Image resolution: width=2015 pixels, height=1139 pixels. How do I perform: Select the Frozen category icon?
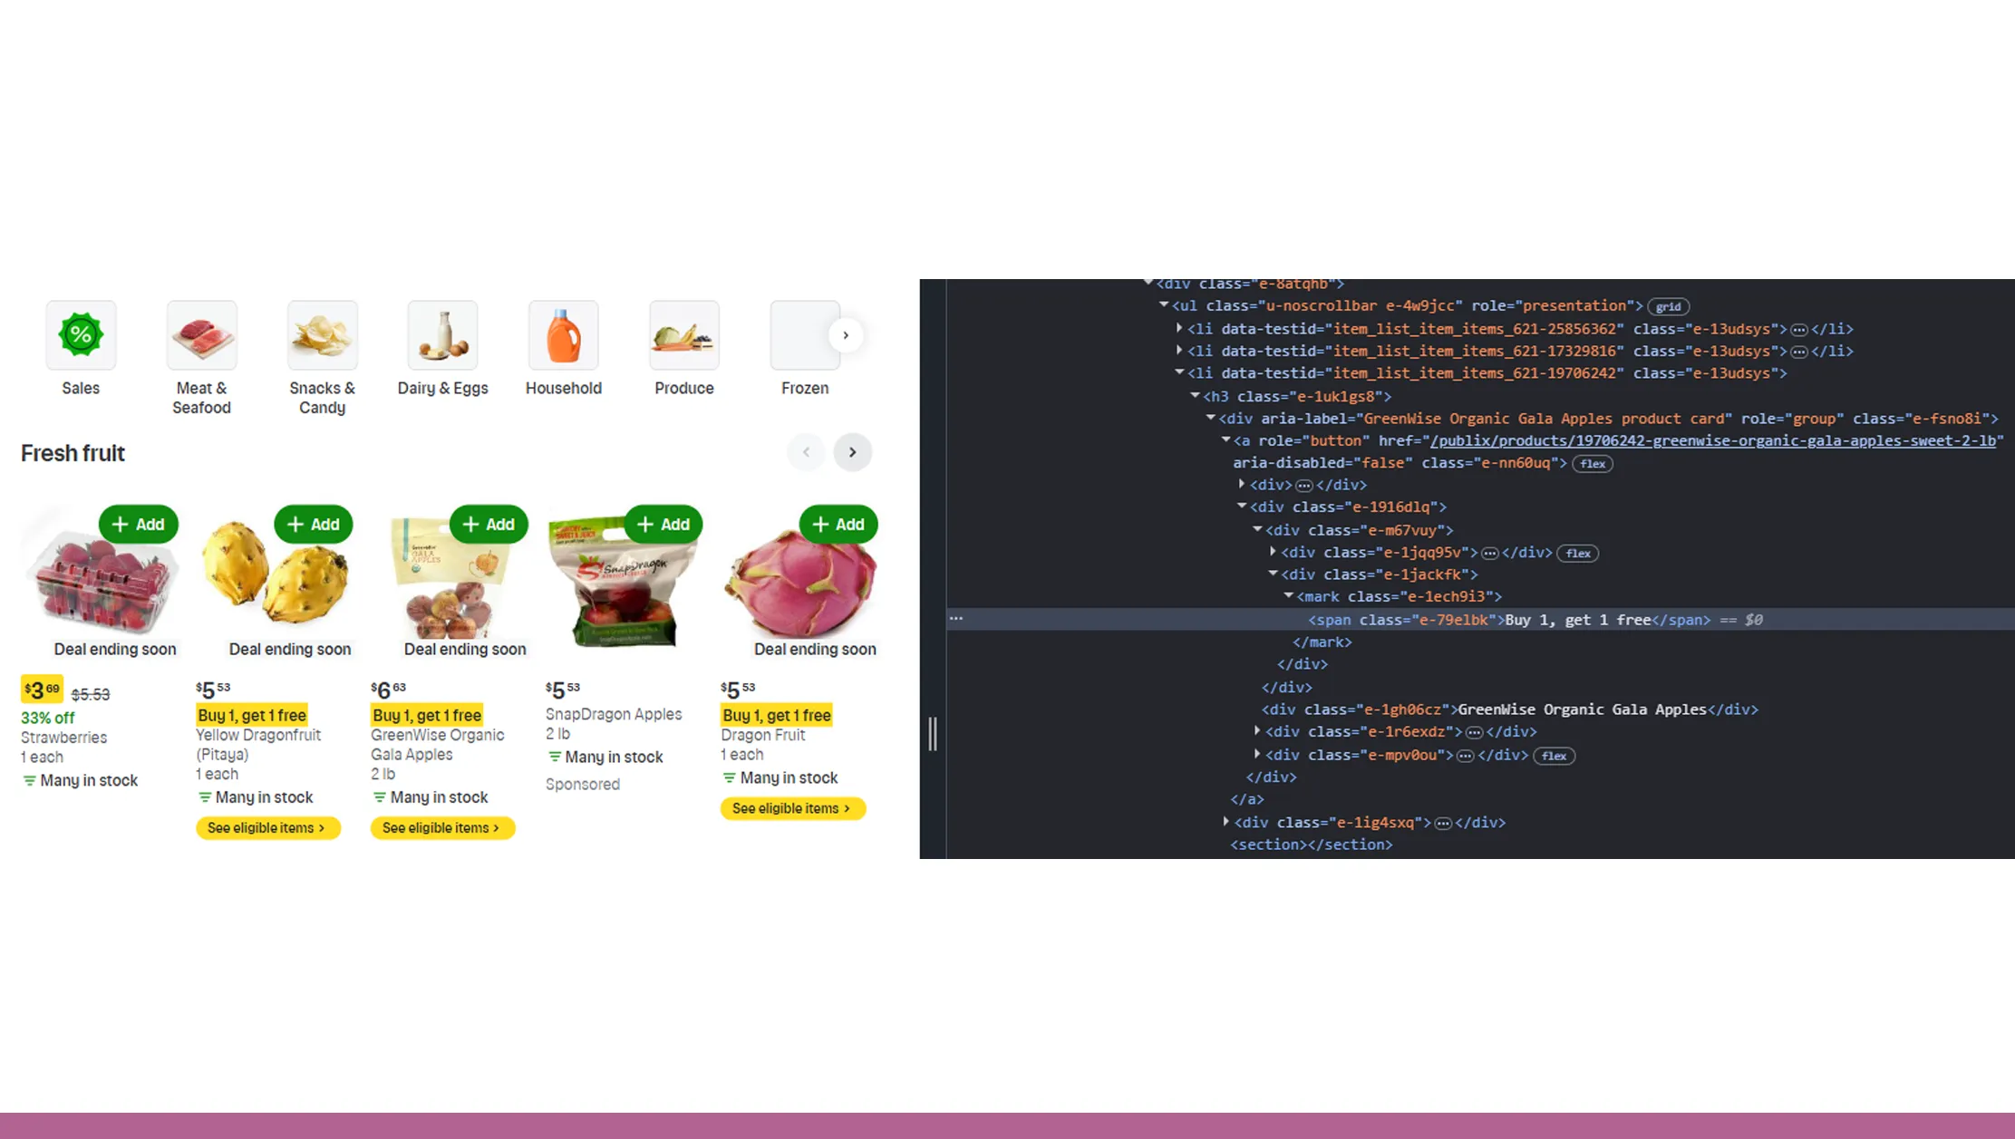pos(804,334)
